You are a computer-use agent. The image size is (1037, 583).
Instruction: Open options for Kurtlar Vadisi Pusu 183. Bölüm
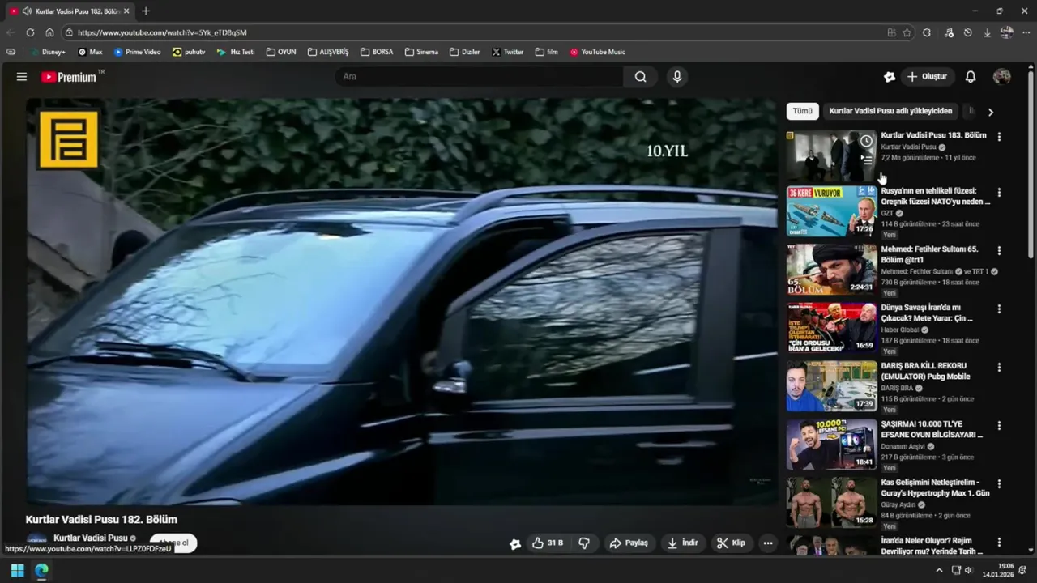pyautogui.click(x=999, y=137)
